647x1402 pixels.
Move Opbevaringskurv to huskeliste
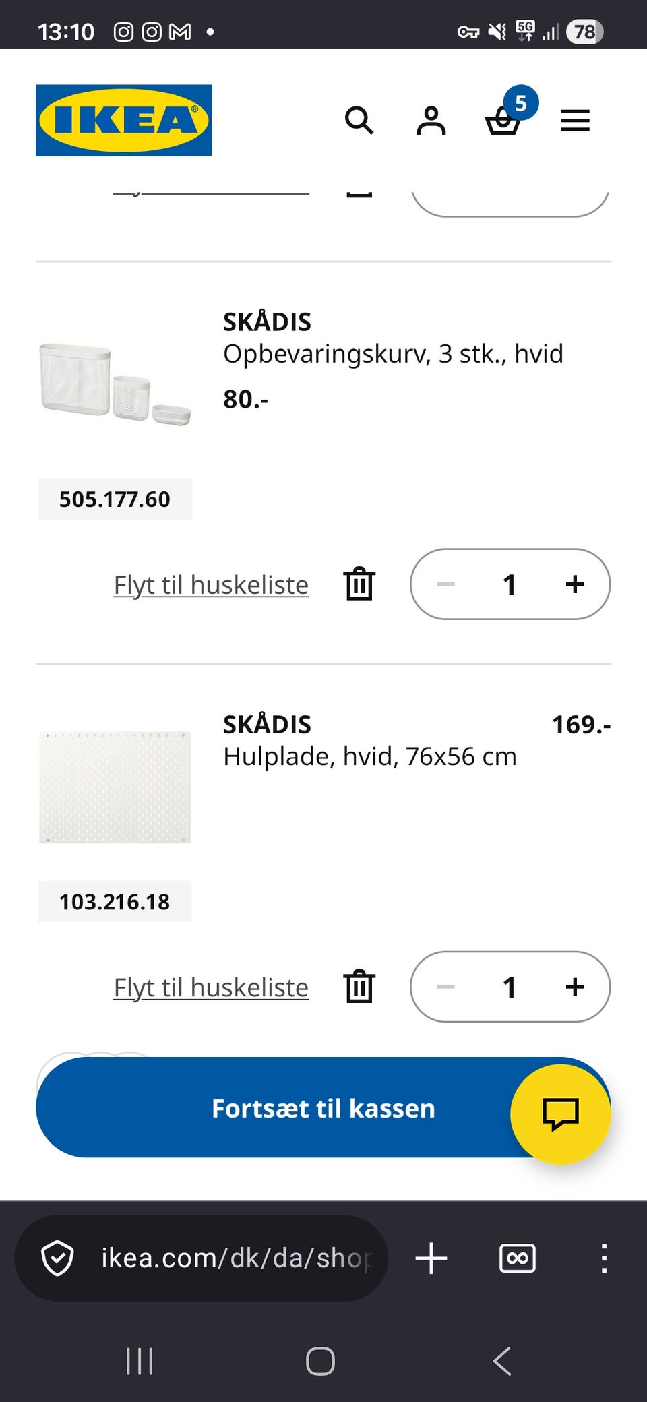pos(211,585)
